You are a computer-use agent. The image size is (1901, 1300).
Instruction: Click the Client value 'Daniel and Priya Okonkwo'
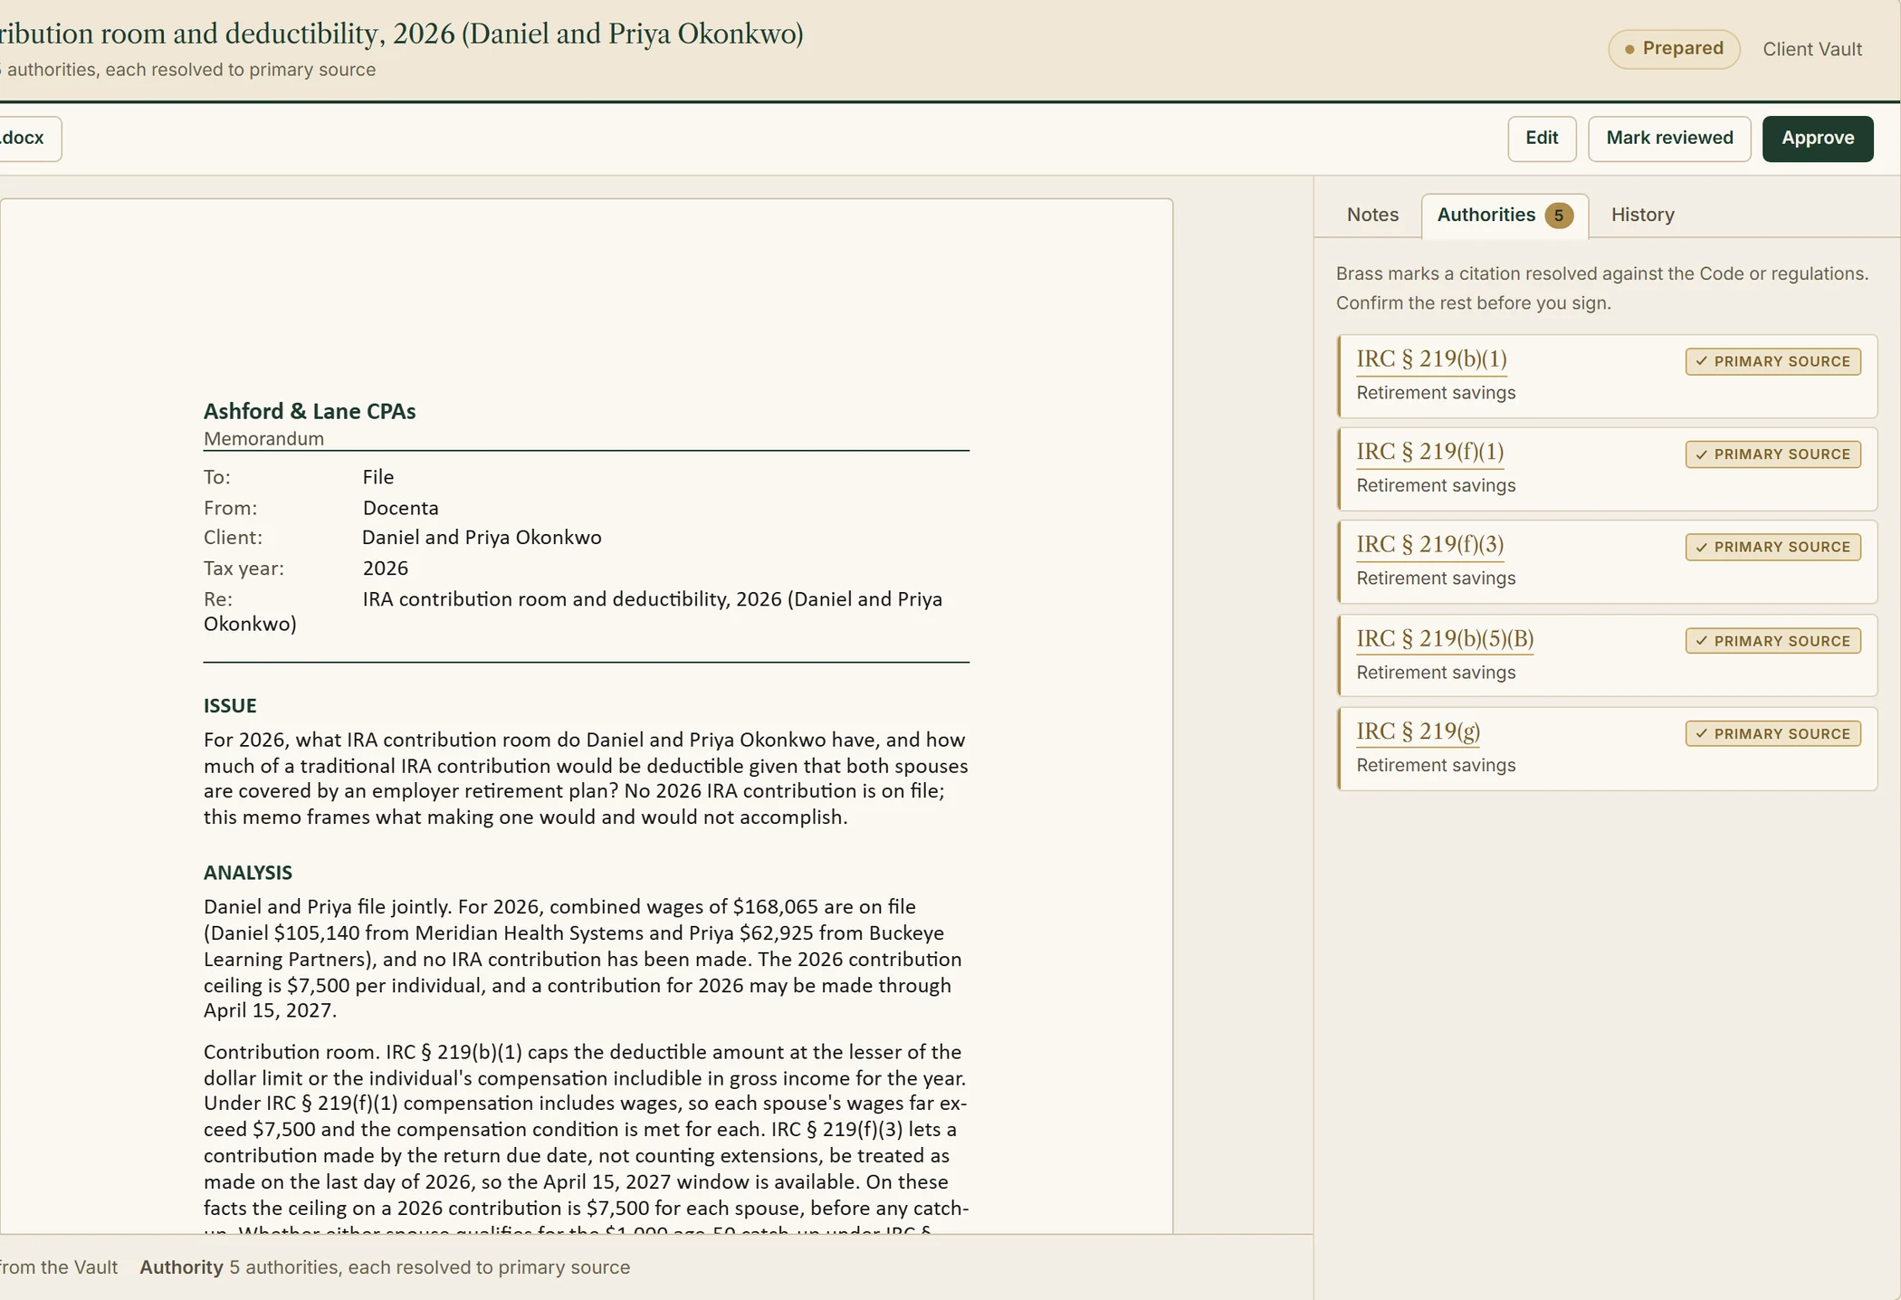click(482, 538)
